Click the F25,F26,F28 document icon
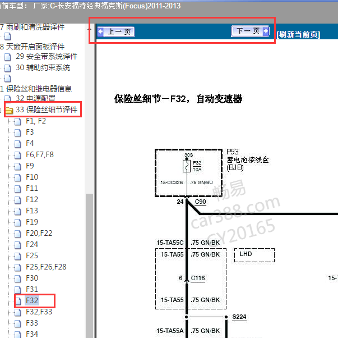The image size is (338, 338). point(18,267)
